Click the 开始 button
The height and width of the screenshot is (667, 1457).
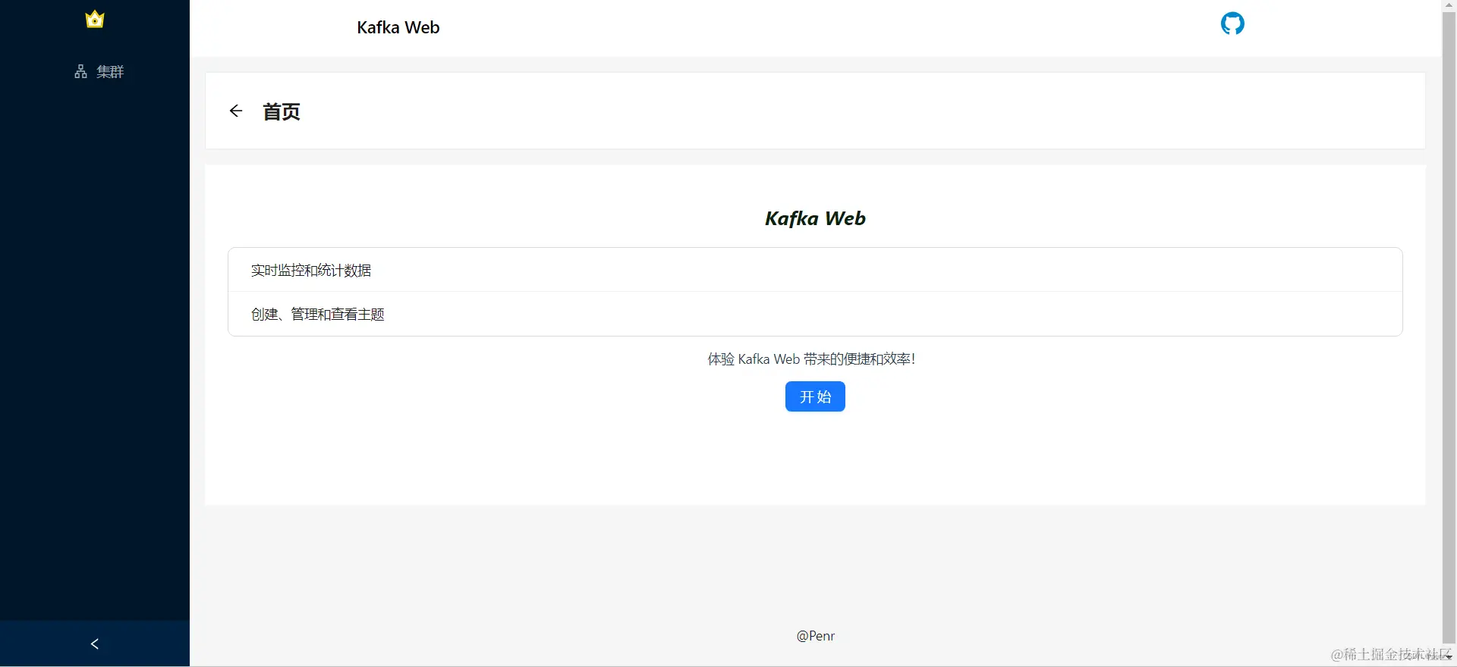point(815,396)
